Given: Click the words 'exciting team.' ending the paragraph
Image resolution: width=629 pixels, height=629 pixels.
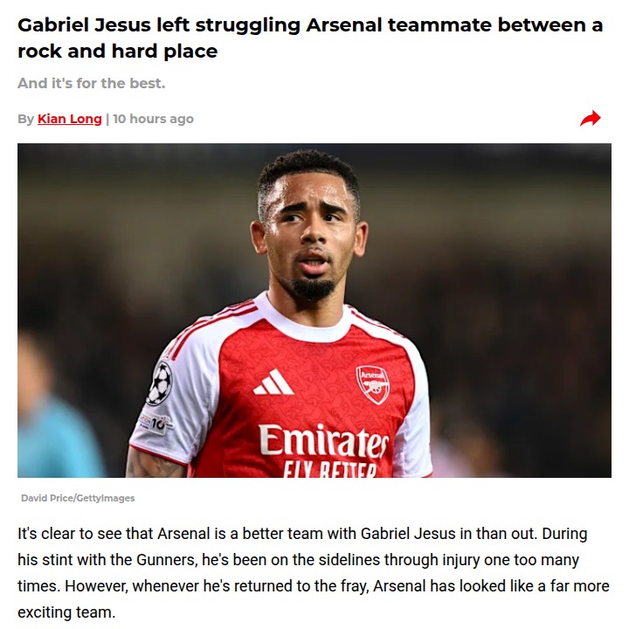Looking at the screenshot, I should pos(66,612).
